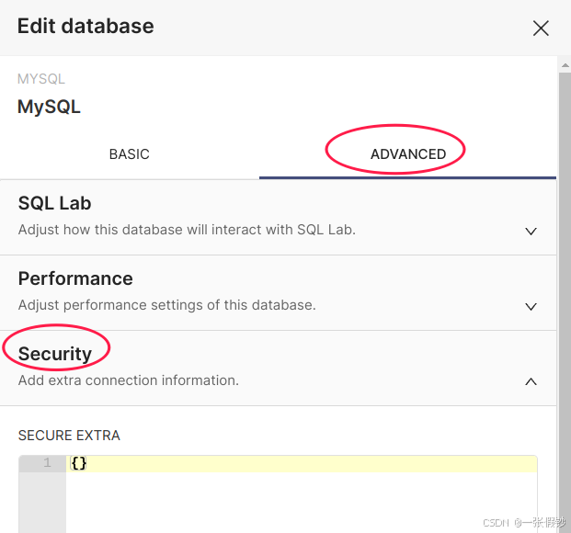Screen dimensions: 571x533
Task: Click the dialog's vertical scrollbar
Action: point(564,276)
